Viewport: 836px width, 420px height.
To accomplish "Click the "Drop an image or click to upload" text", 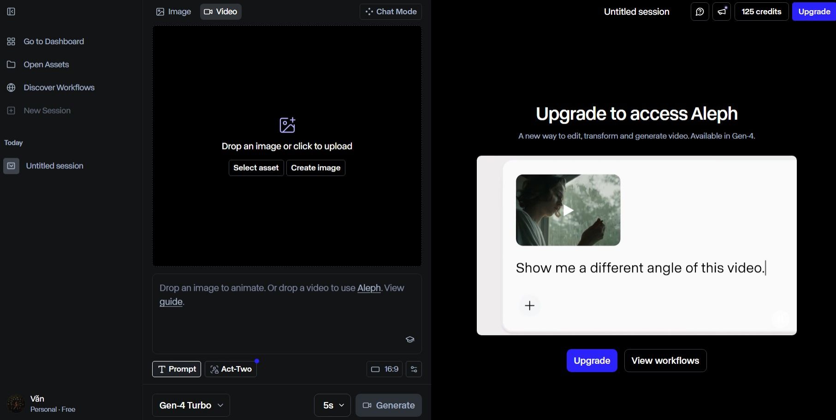I will coord(287,146).
